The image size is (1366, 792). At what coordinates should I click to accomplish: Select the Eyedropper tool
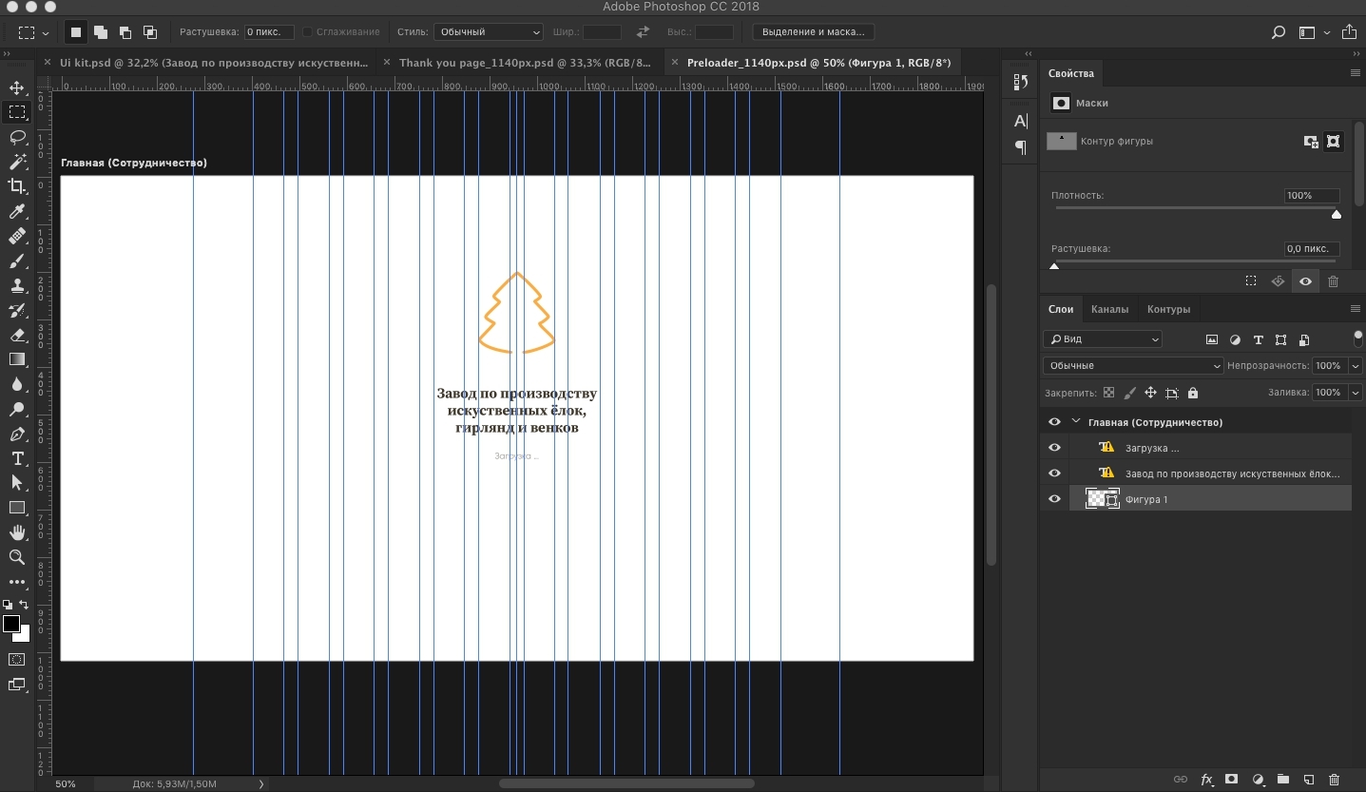click(x=17, y=211)
